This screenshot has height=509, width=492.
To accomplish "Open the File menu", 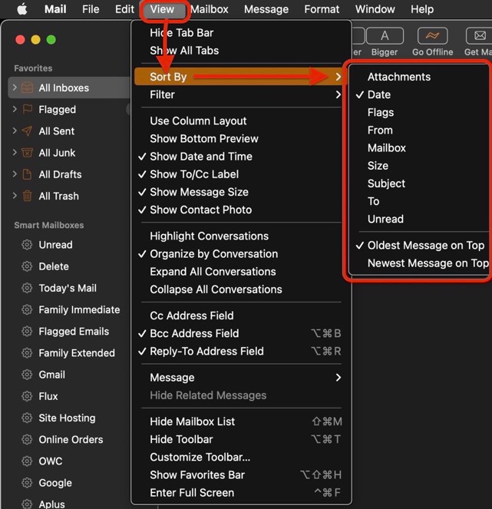I will 91,9.
